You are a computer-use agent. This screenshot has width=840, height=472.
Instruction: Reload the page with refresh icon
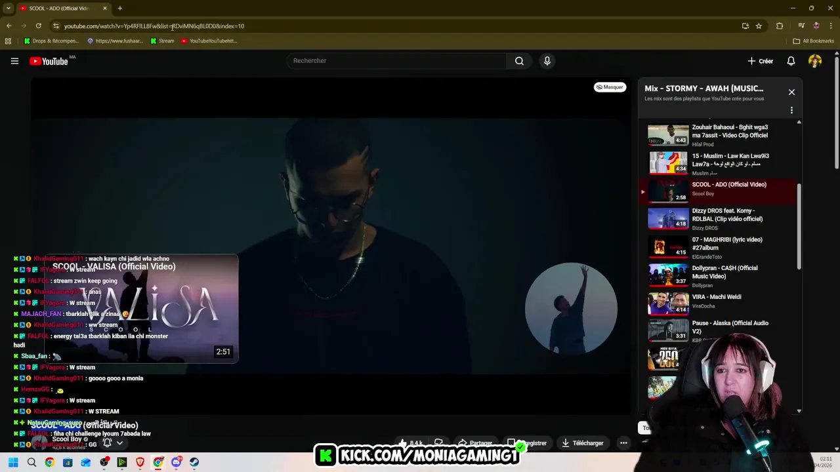(38, 26)
